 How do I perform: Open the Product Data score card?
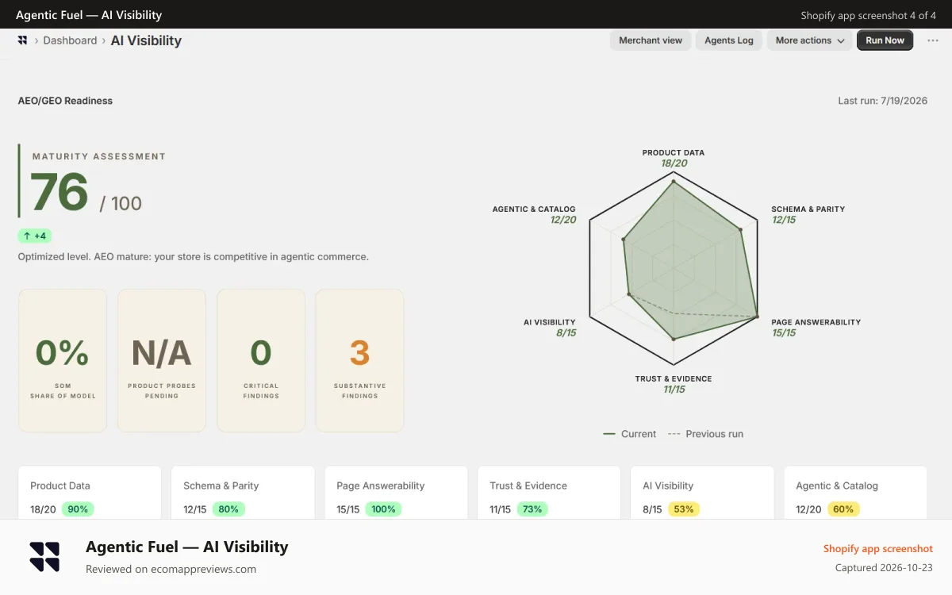coord(90,493)
